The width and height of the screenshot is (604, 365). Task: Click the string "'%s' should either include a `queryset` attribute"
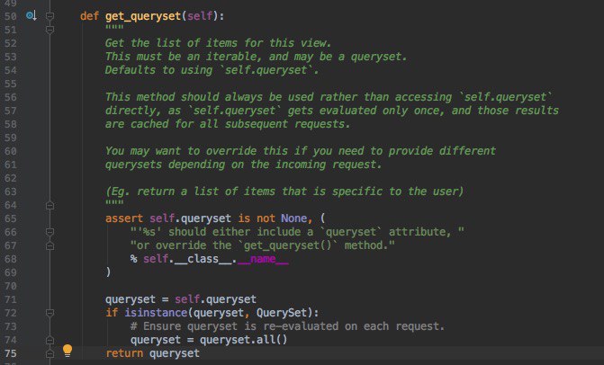coord(297,232)
